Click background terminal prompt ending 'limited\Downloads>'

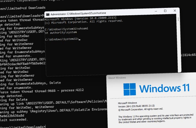click(23, 127)
